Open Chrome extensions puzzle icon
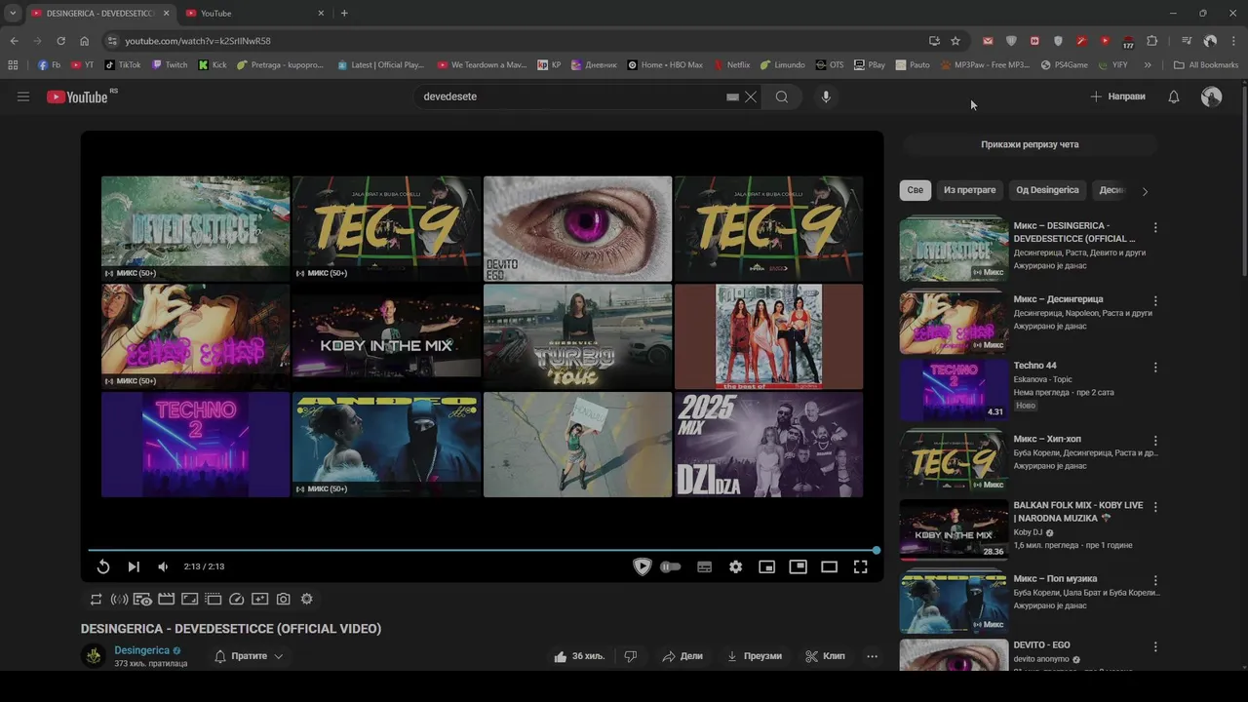This screenshot has width=1248, height=702. [1151, 41]
